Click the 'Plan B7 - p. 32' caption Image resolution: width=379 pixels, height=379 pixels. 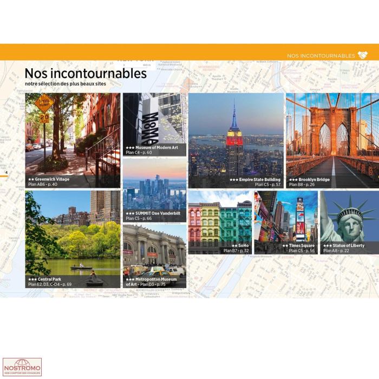(236, 251)
